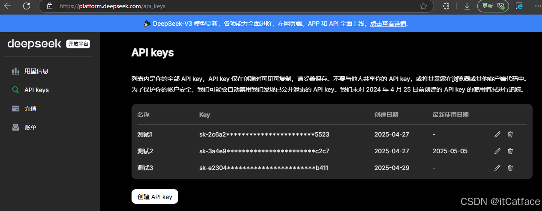542x211 pixels.
Task: Click the pencil icon for 测试2
Action: point(497,151)
